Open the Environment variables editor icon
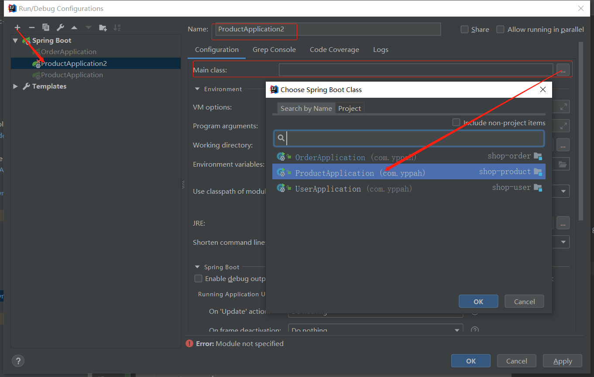The height and width of the screenshot is (377, 594). (x=563, y=164)
